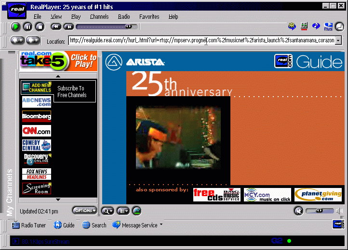
Task: Stop the stream with the Stop button
Action: (x=40, y=27)
